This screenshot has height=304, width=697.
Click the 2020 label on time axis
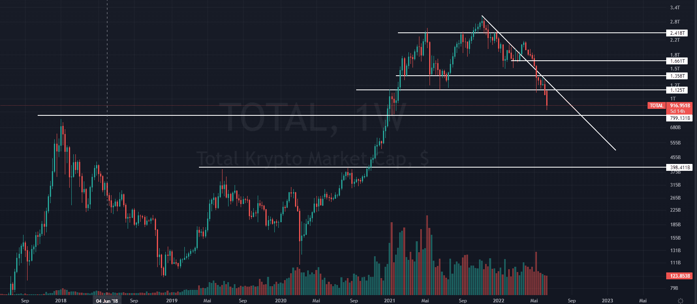(280, 301)
